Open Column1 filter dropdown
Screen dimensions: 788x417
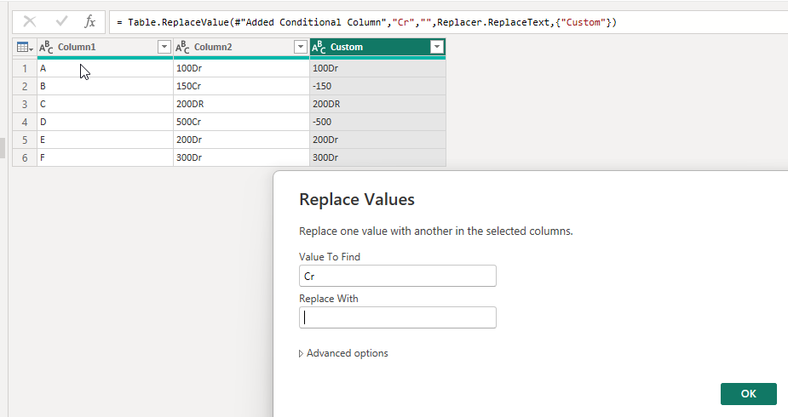(x=164, y=47)
